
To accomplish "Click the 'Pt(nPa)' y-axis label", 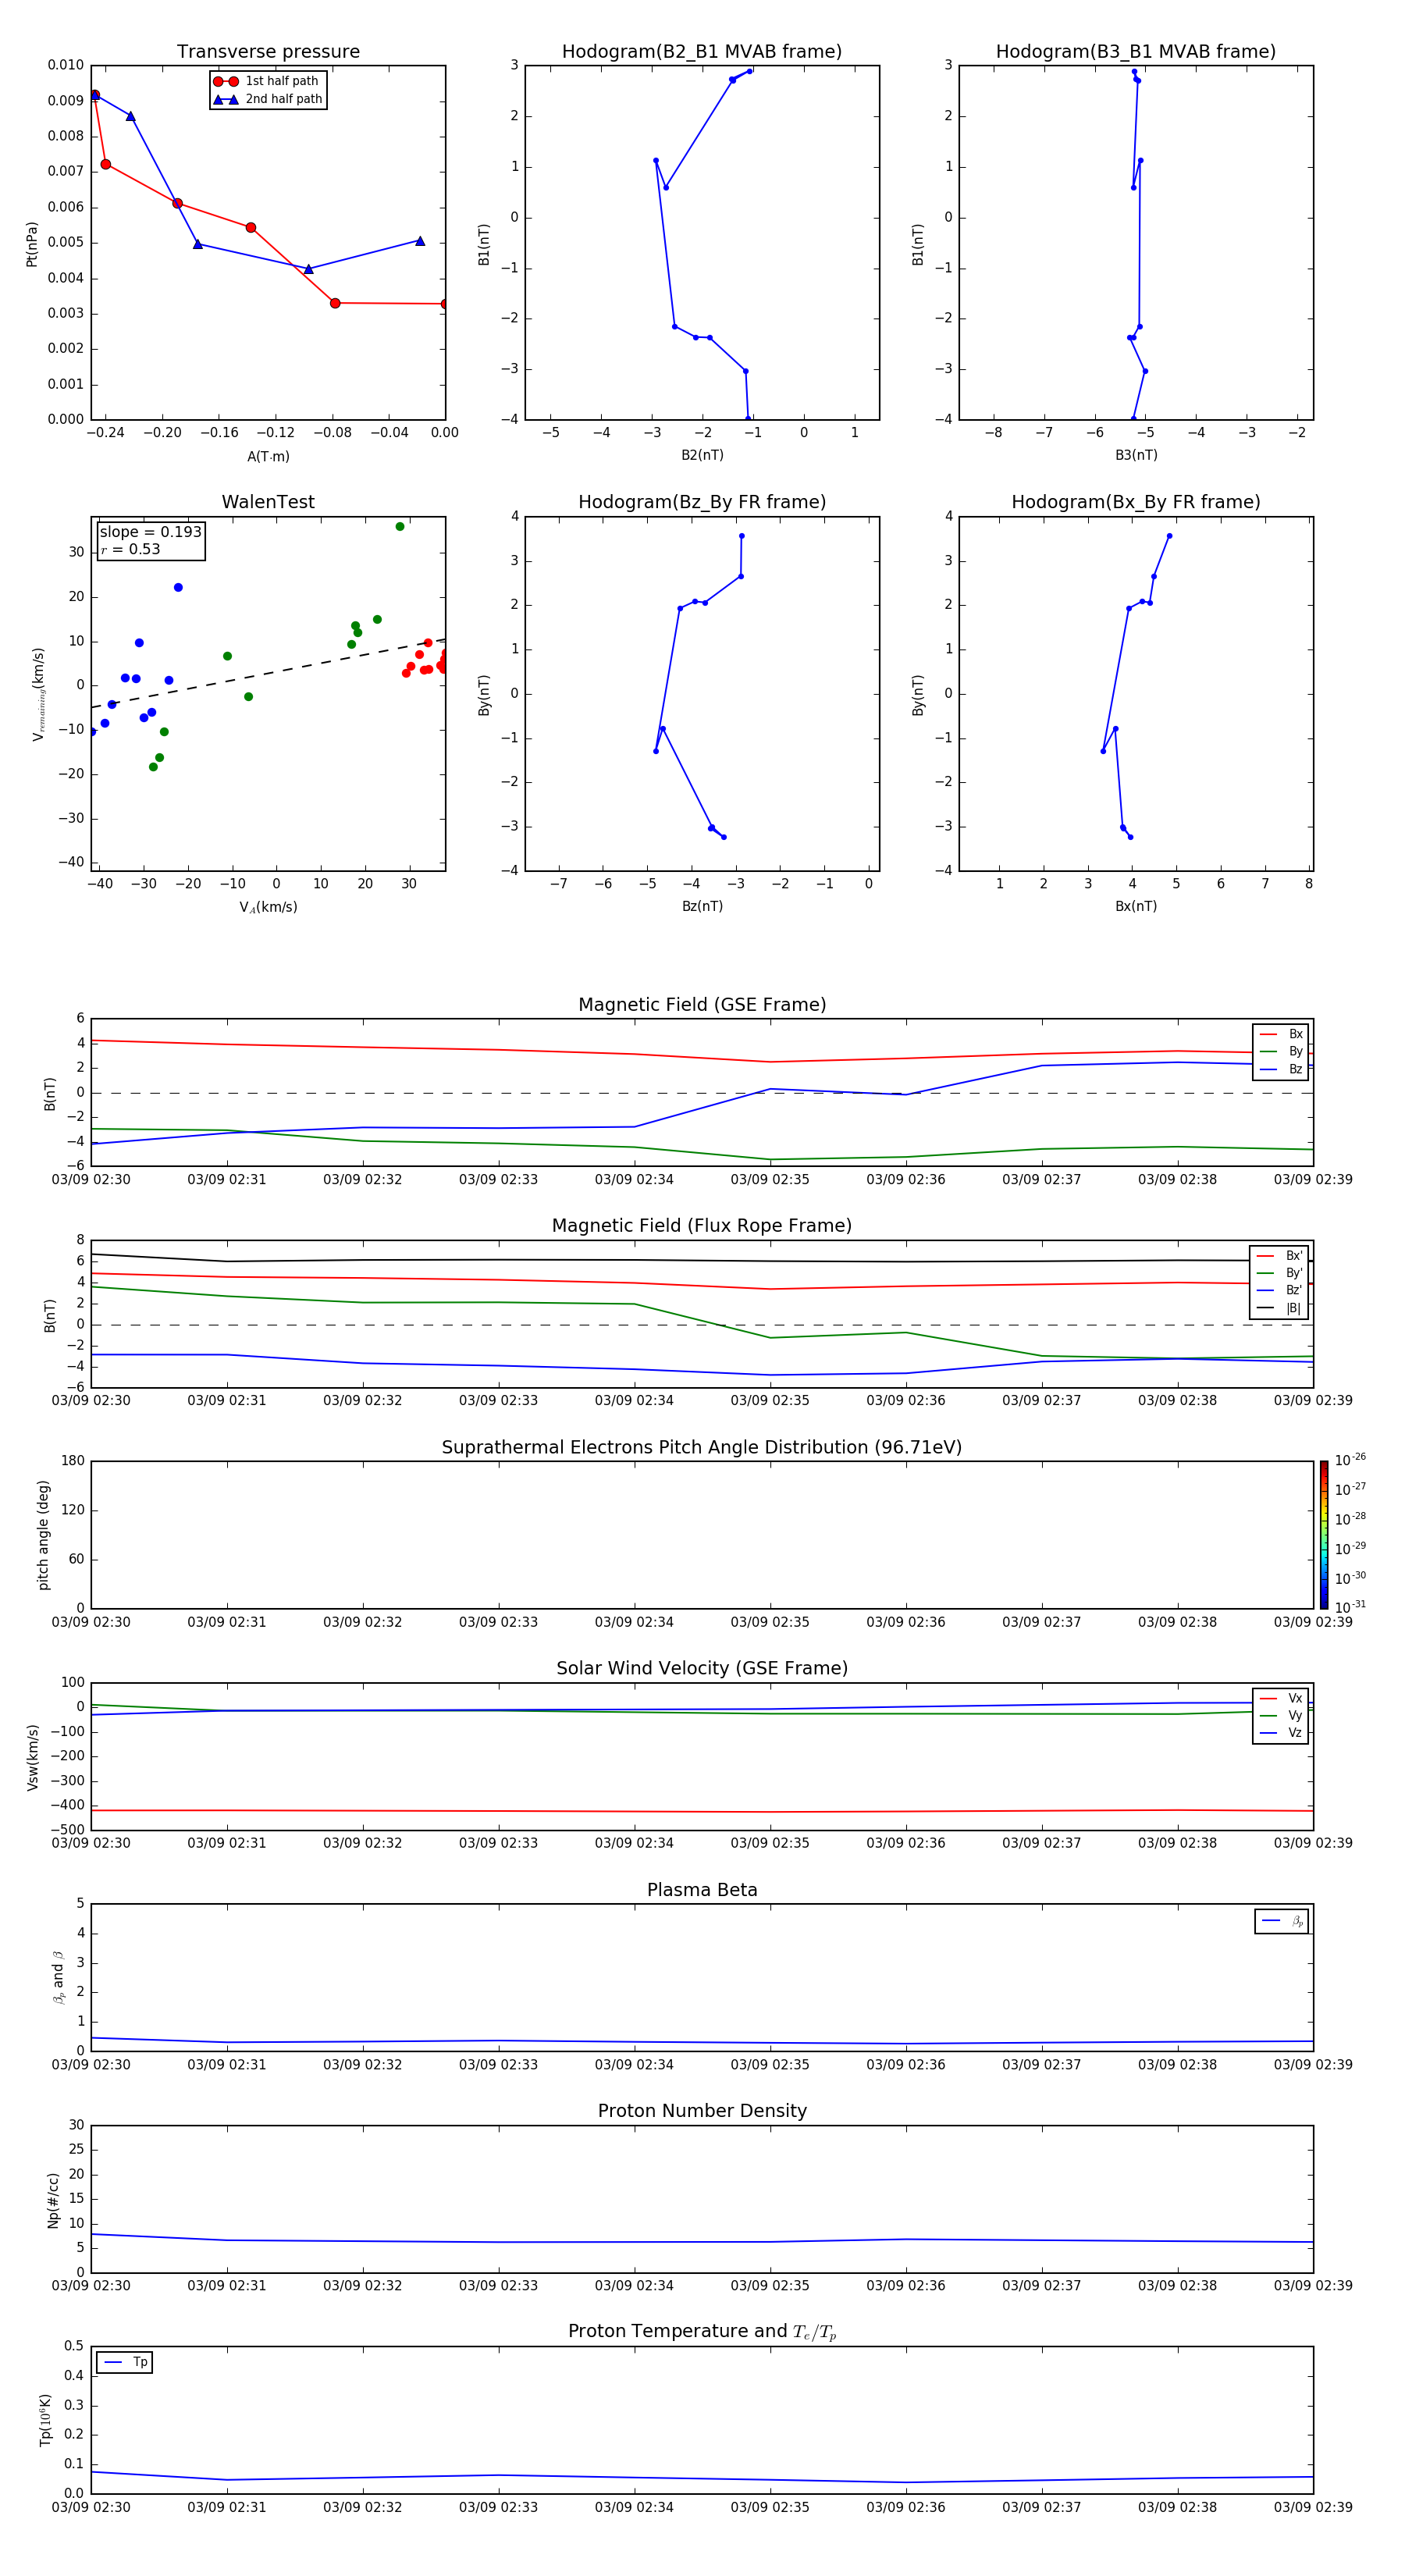I will [x=32, y=244].
